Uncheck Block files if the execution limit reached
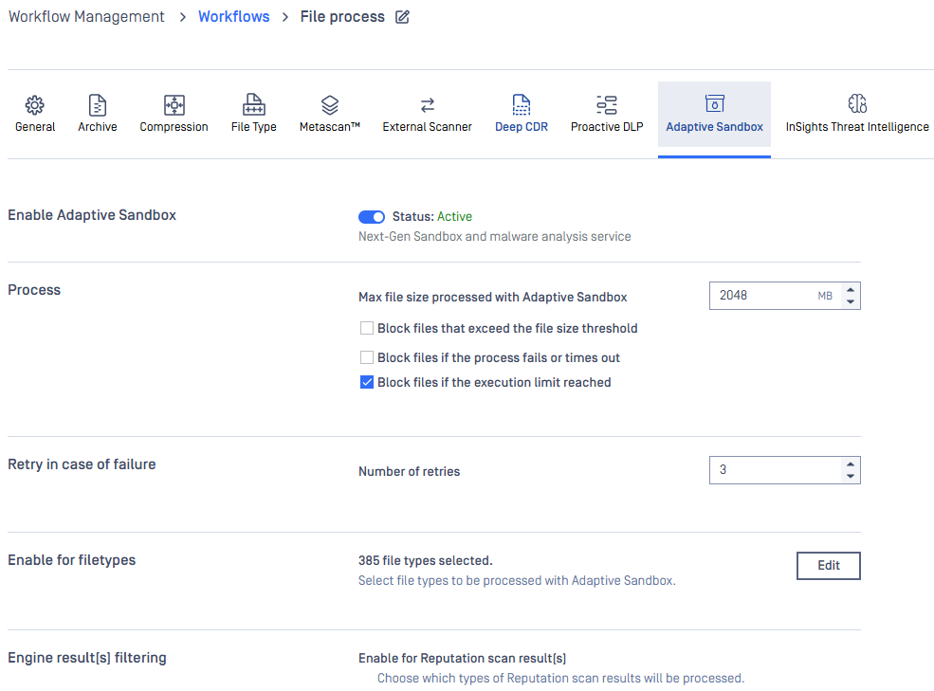The width and height of the screenshot is (934, 691). click(367, 382)
